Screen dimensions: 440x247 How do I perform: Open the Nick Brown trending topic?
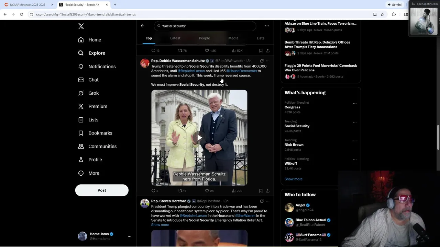pos(294,145)
